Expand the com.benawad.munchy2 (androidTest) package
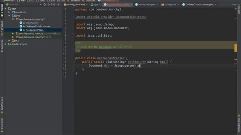This screenshot has width=241, height=135. (13, 33)
